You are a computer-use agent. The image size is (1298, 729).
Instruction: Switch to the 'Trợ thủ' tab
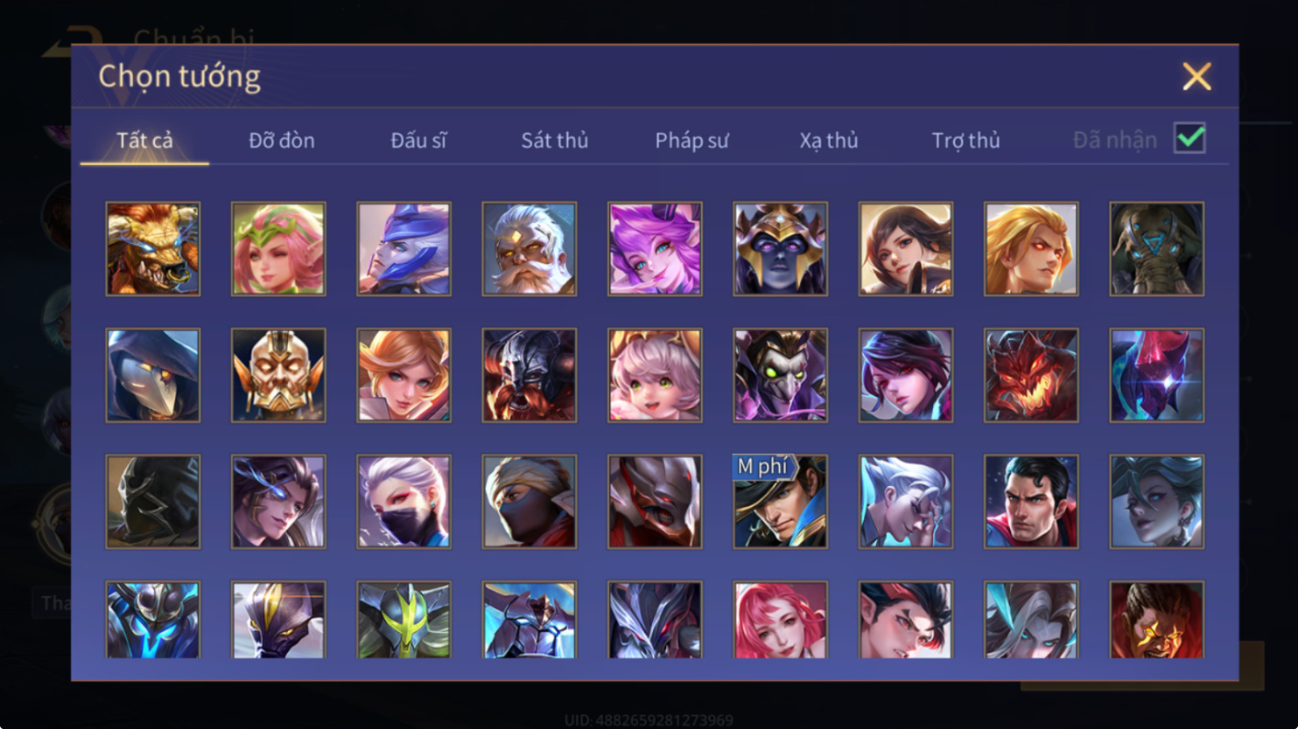pos(965,140)
